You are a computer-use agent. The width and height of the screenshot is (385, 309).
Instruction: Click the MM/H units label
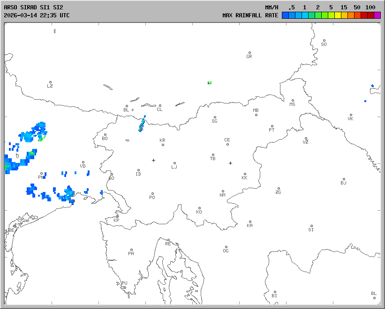click(x=272, y=7)
